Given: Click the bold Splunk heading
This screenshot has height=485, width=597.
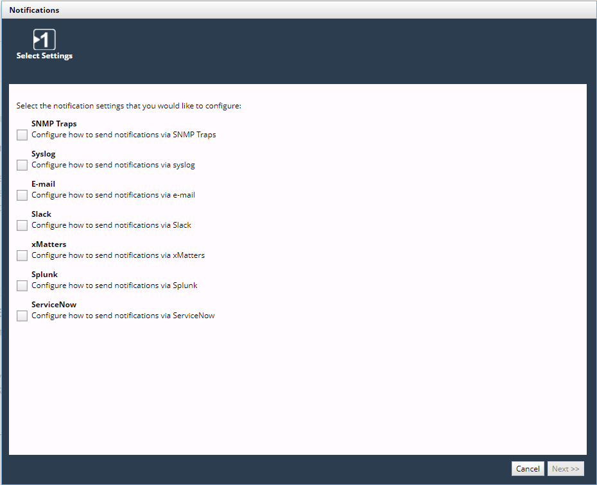Looking at the screenshot, I should pyautogui.click(x=44, y=275).
